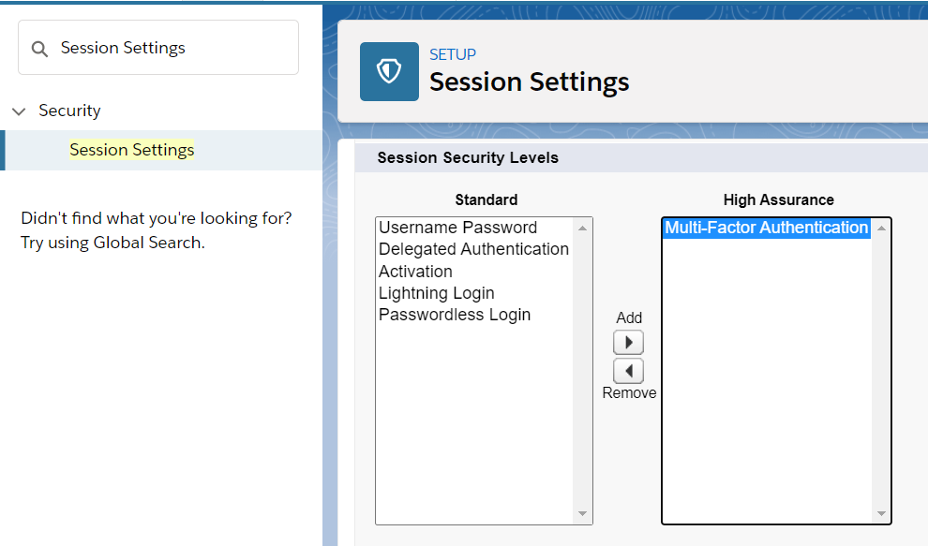Screen dimensions: 928x546
Task: Click High Assurance list scroll up arrow
Action: click(x=881, y=229)
